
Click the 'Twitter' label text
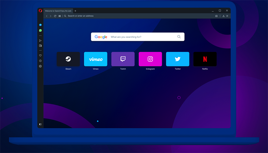click(x=178, y=69)
